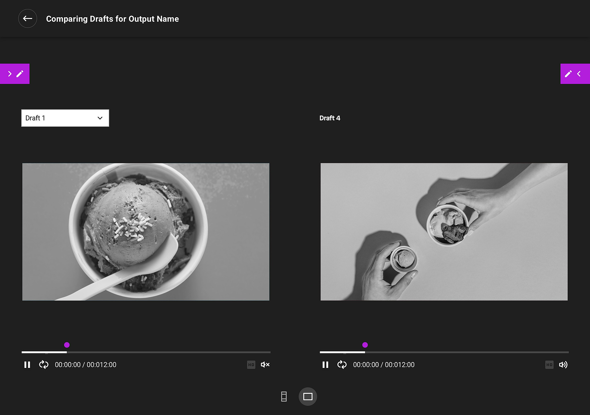Toggle HD quality on Draft 4 player
The image size is (590, 415).
point(549,364)
